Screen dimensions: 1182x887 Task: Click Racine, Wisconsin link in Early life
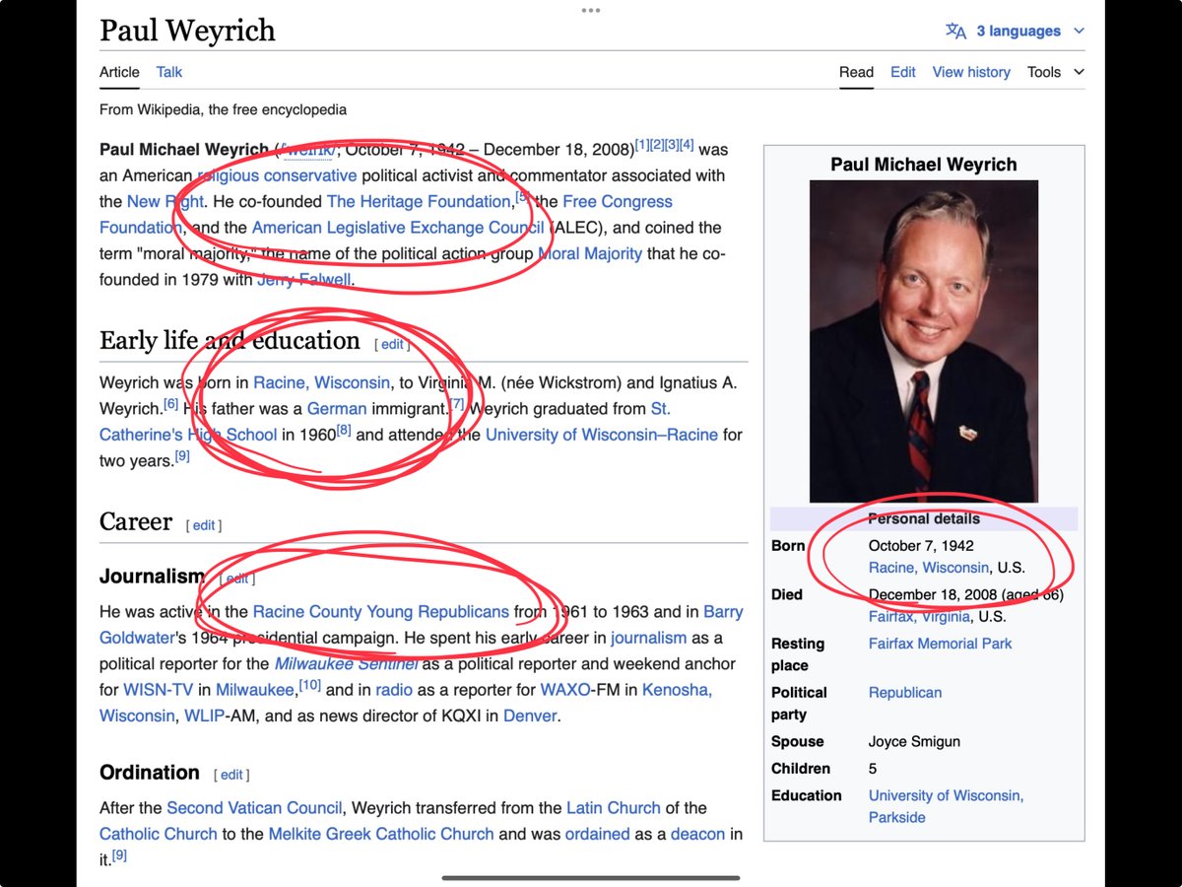tap(322, 382)
